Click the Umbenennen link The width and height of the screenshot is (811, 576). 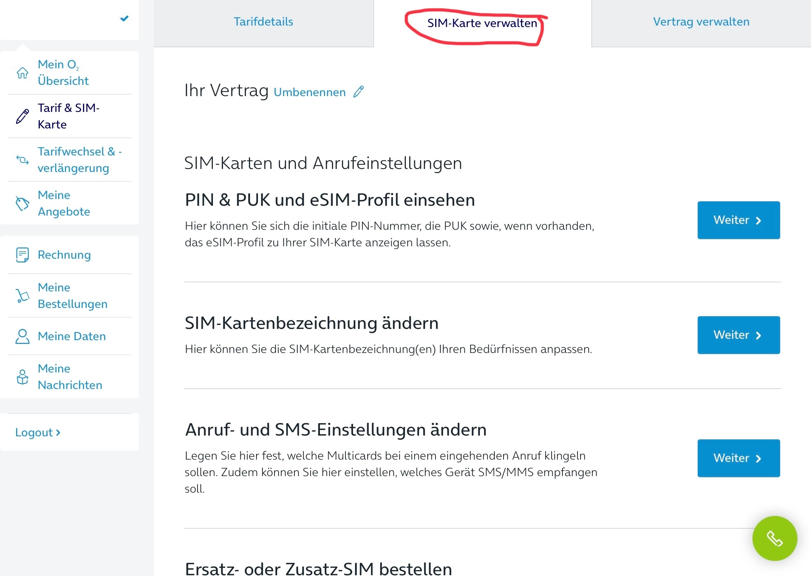[310, 92]
